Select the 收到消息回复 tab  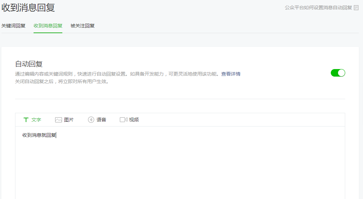[x=48, y=26]
